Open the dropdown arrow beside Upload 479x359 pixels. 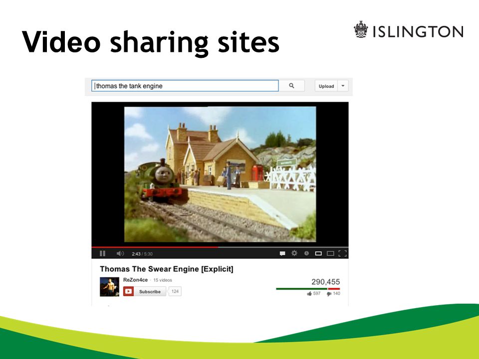click(x=343, y=86)
